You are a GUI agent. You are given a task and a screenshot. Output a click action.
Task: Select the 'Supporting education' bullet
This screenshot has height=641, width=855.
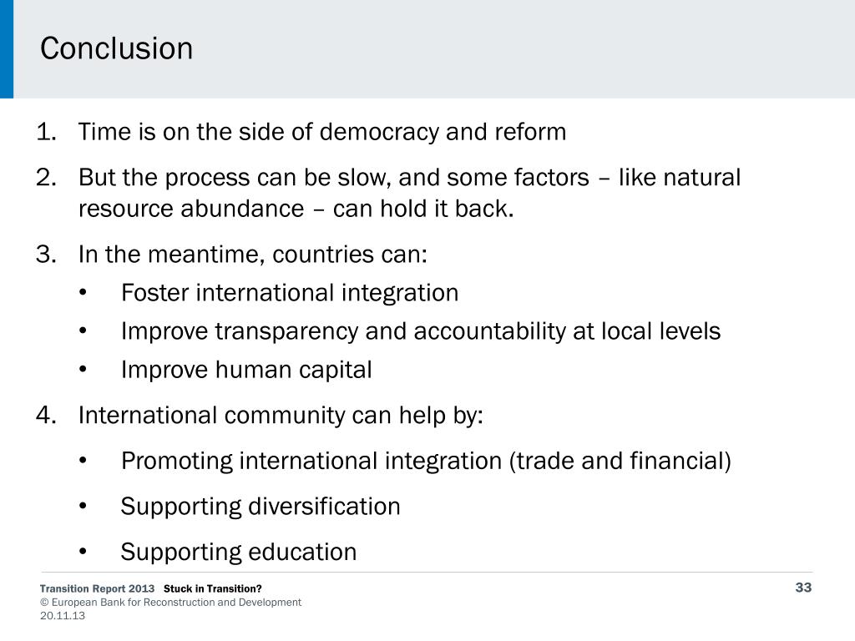pyautogui.click(x=239, y=553)
